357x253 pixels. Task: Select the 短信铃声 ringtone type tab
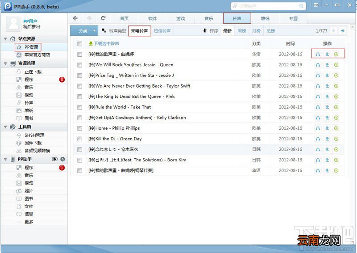tap(162, 31)
